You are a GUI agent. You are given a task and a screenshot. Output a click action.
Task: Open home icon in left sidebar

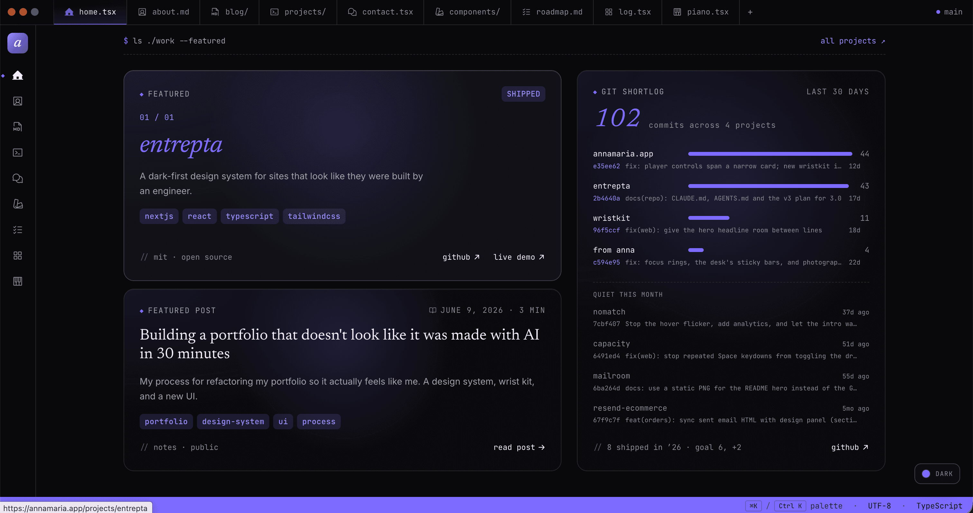pos(17,75)
